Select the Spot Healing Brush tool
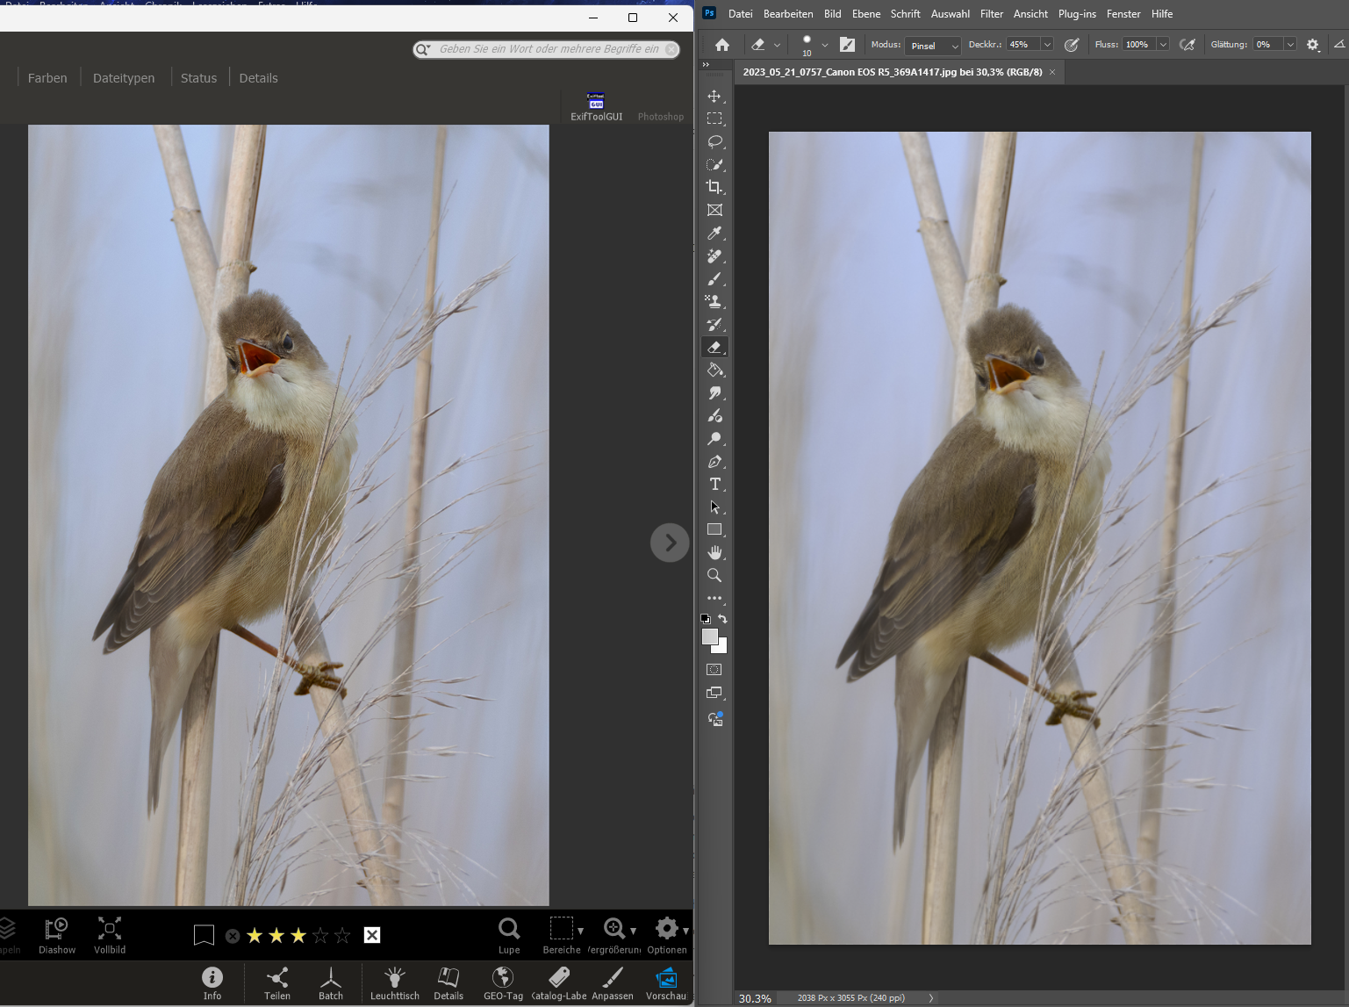Screen dimensions: 1349x1007 click(x=714, y=255)
